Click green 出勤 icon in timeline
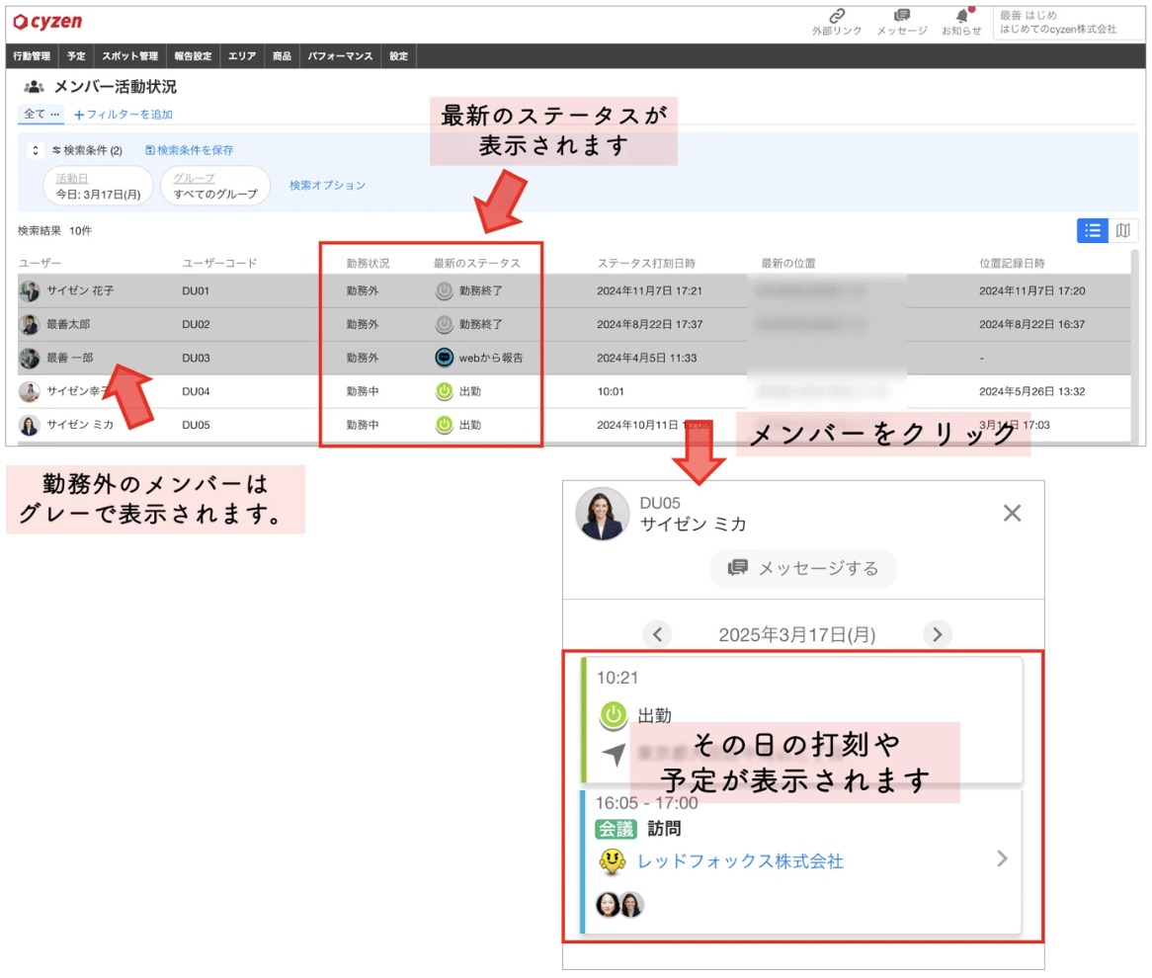Viewport: 1152px width, 978px height. pyautogui.click(x=614, y=715)
